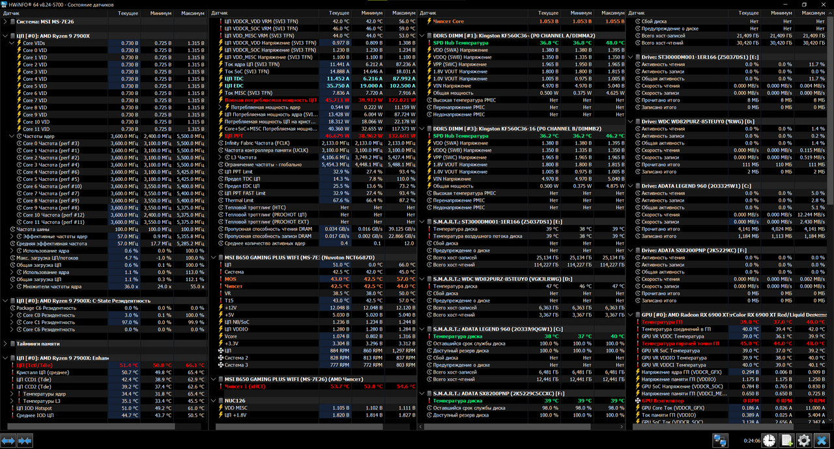Select GPU Температура горячей точки ГП row
The height and width of the screenshot is (449, 834).
[x=730, y=344]
